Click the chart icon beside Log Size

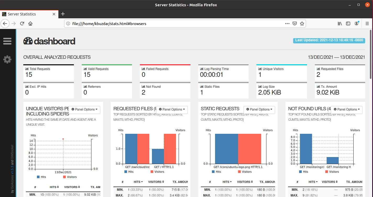[x=260, y=87]
